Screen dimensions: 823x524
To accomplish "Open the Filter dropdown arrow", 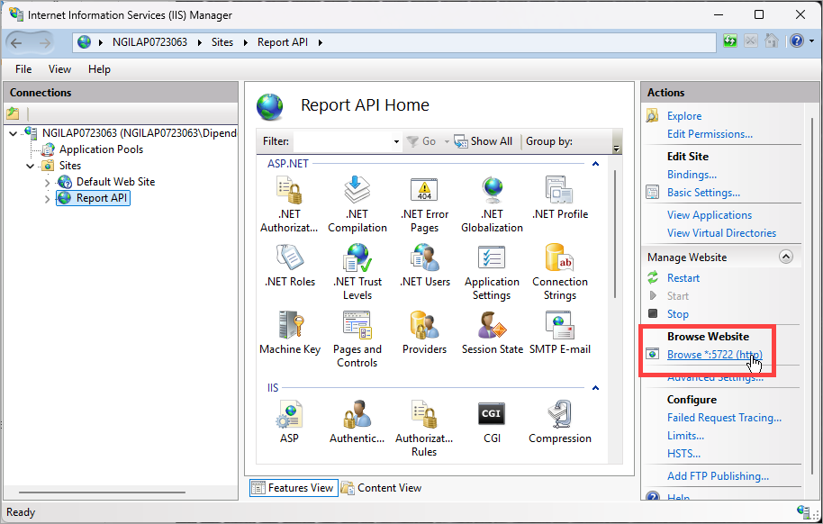I will pos(396,141).
